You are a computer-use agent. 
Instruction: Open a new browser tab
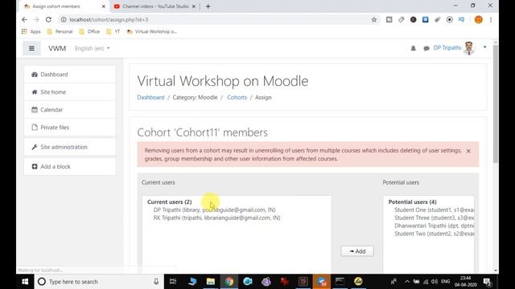[208, 6]
